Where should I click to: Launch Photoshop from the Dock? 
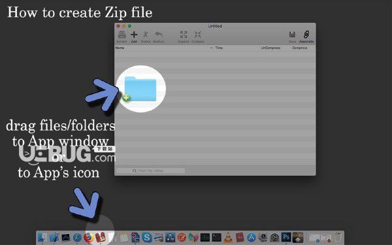[286, 237]
